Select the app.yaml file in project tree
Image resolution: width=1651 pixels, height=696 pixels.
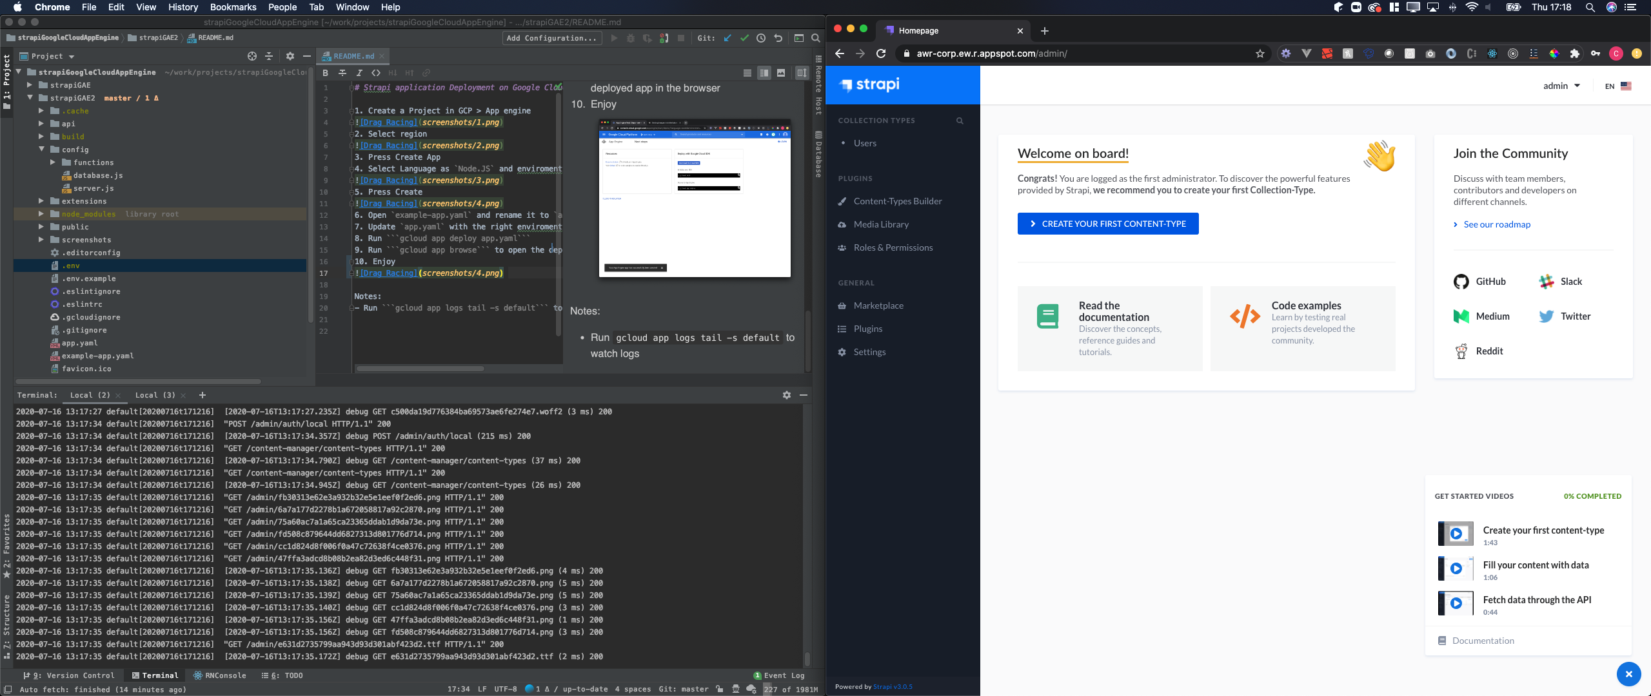click(x=79, y=343)
